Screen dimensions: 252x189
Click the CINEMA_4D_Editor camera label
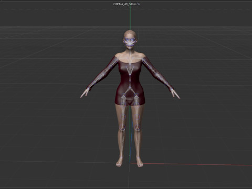125,4
